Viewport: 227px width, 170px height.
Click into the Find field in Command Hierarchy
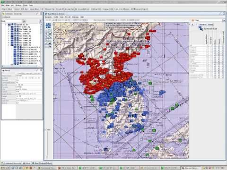[13, 21]
